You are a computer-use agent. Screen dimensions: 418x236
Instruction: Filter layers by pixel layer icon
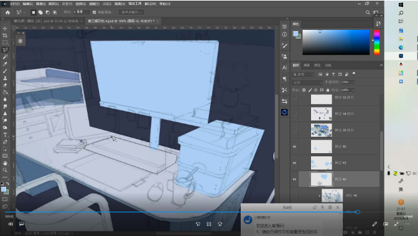click(x=320, y=74)
